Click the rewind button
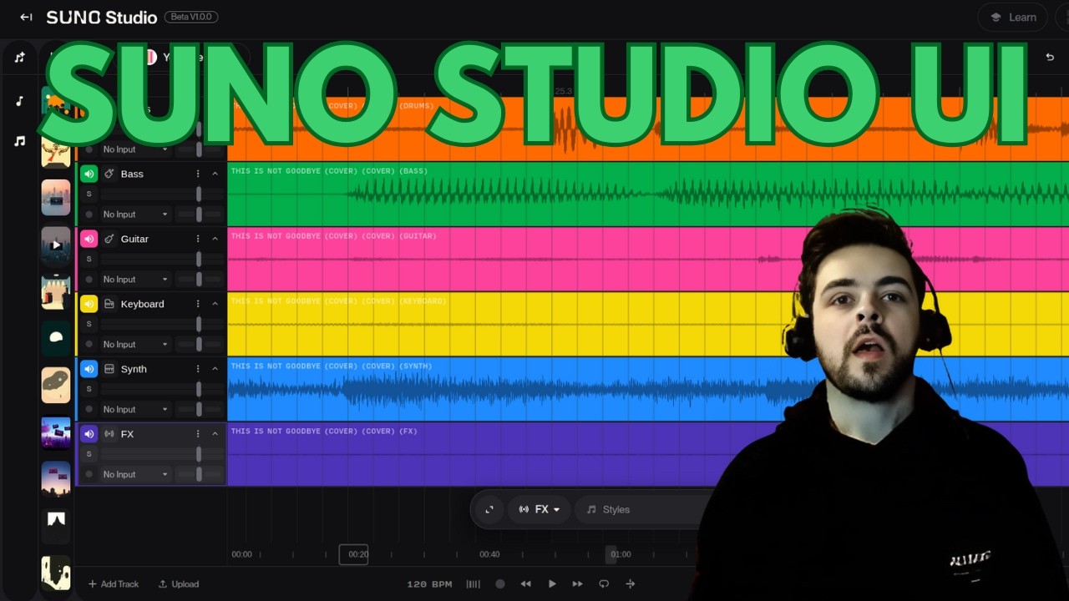This screenshot has width=1069, height=601. (x=525, y=584)
